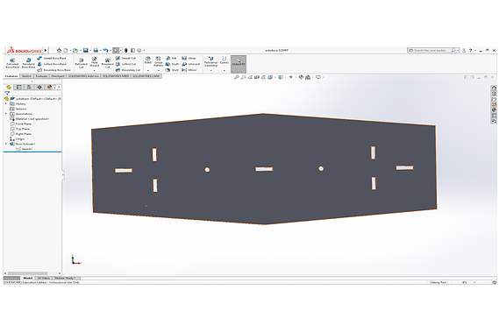Open the Appearances color wheel in right task pane
The height and width of the screenshot is (332, 499).
[x=494, y=109]
